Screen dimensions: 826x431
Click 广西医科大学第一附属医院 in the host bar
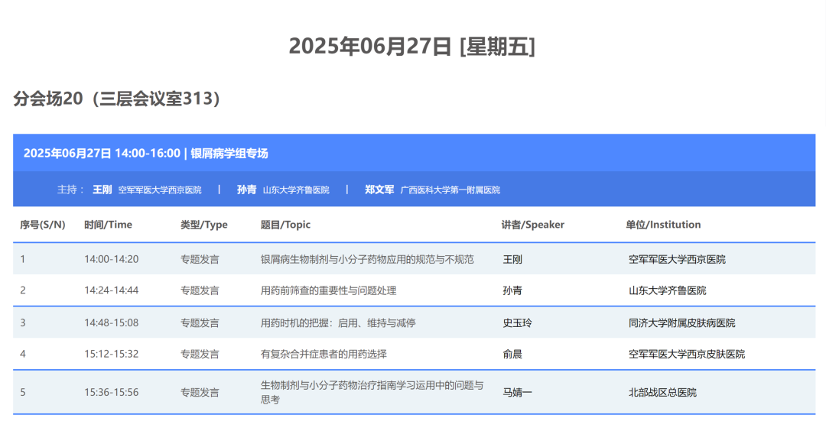[450, 190]
